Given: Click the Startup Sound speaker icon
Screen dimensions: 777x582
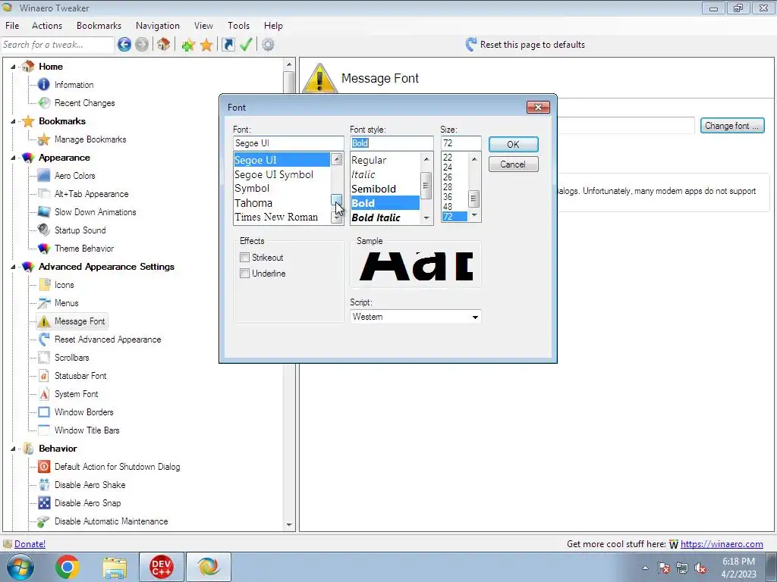Looking at the screenshot, I should pos(43,230).
